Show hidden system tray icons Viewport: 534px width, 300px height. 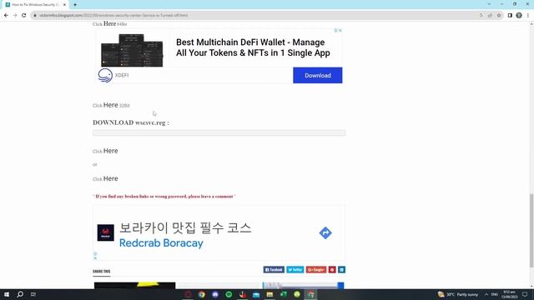coord(486,294)
